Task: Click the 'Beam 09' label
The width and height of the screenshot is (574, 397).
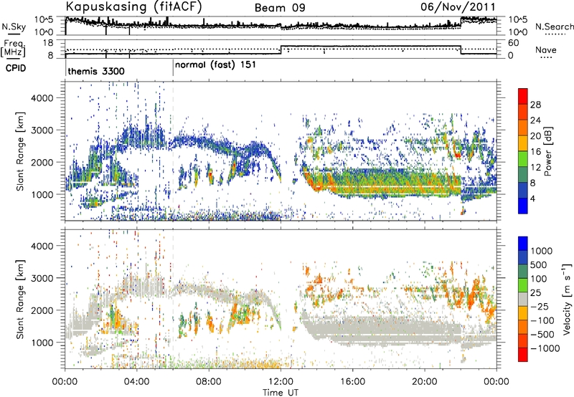Action: point(280,8)
